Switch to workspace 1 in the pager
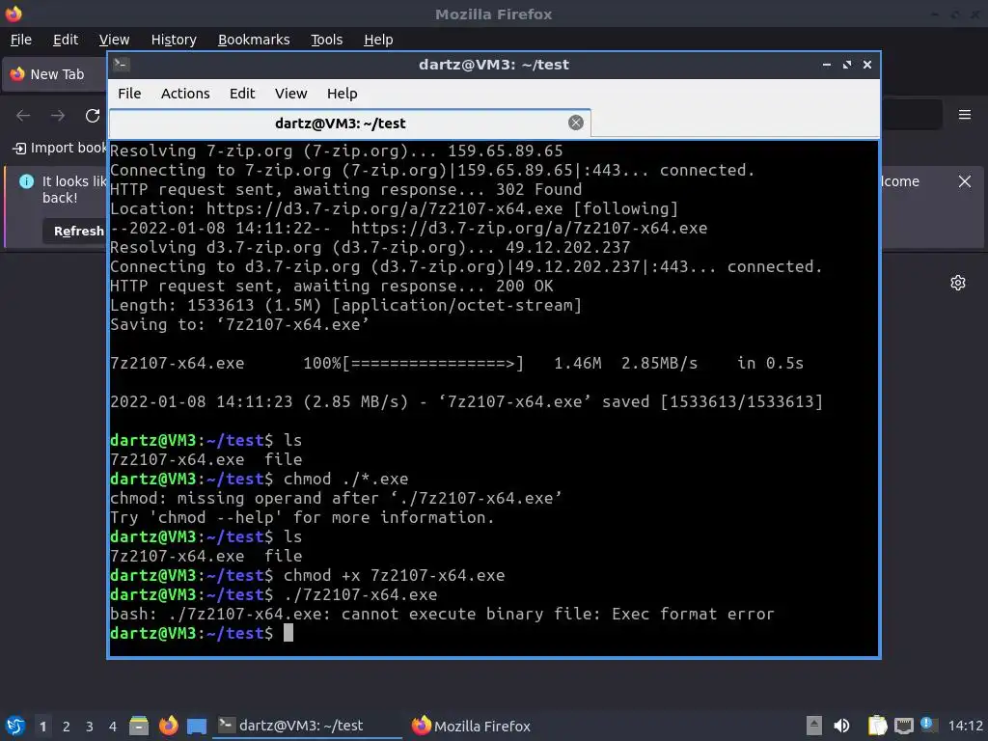 42,727
